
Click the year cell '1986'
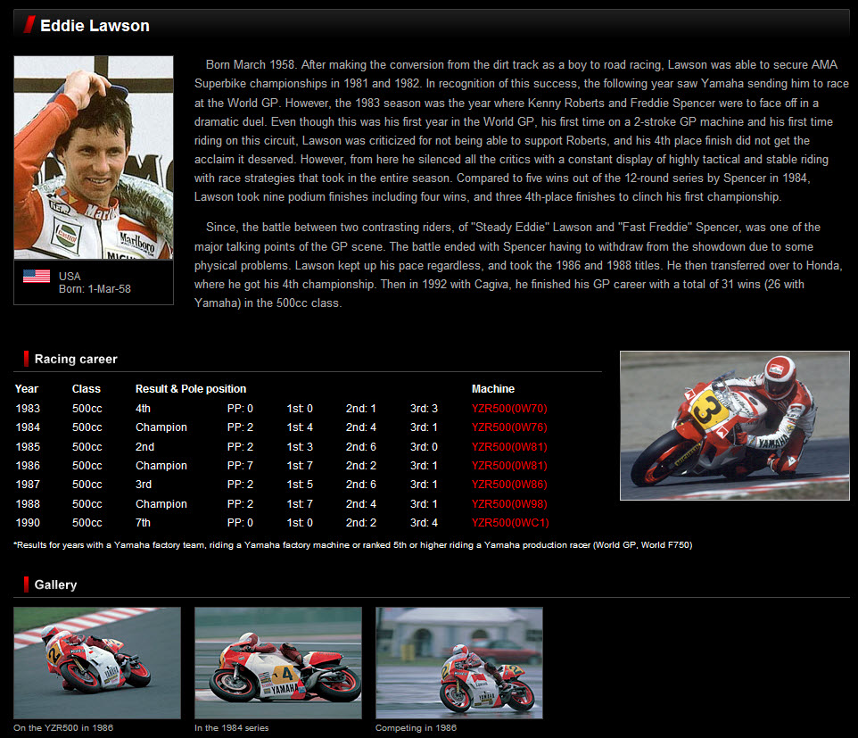(x=28, y=465)
